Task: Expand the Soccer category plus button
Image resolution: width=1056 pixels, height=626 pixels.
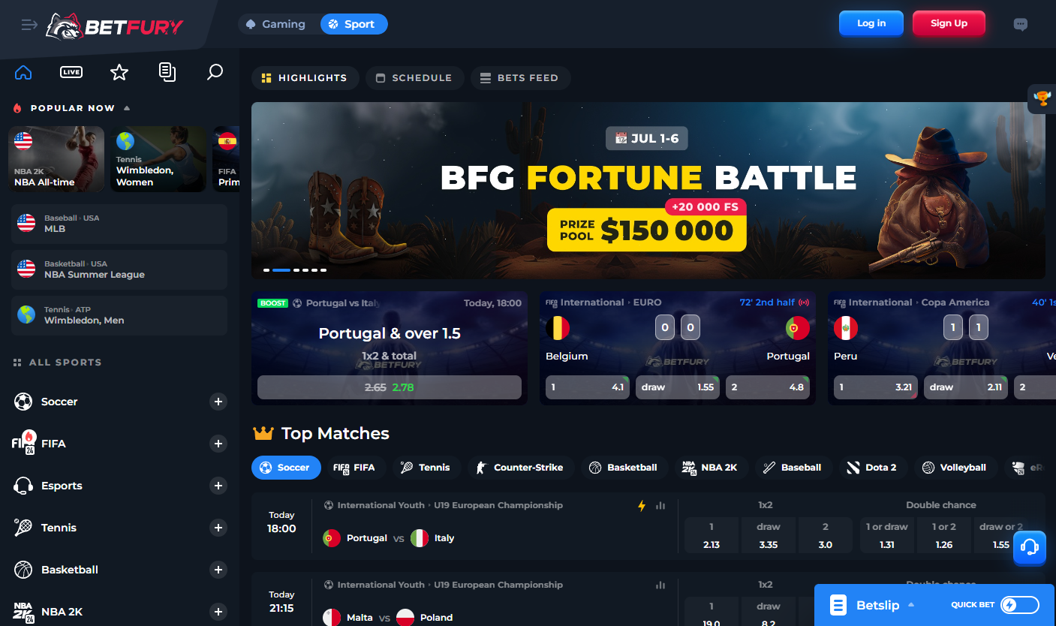Action: pyautogui.click(x=218, y=402)
